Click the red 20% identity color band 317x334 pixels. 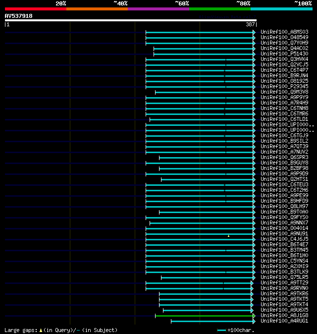(x=36, y=9)
